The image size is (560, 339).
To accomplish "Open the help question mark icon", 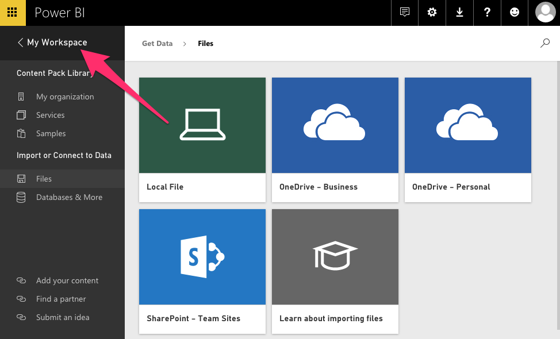I will 487,12.
